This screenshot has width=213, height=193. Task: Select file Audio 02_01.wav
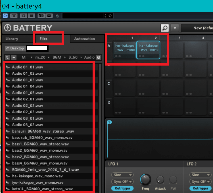click(x=52, y=99)
